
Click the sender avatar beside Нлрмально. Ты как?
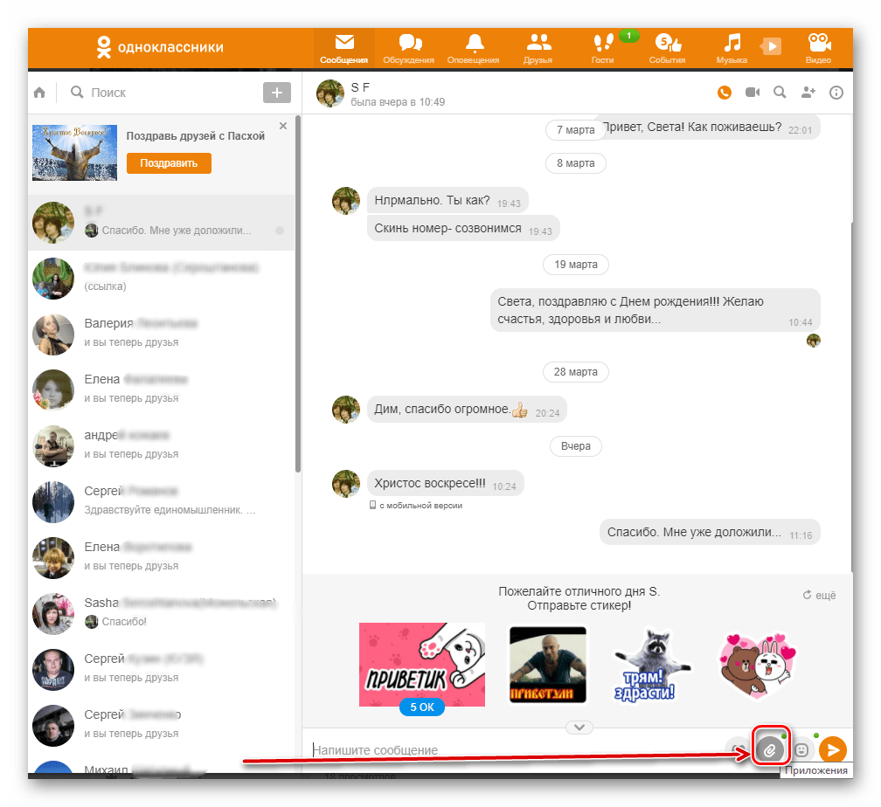(x=345, y=201)
